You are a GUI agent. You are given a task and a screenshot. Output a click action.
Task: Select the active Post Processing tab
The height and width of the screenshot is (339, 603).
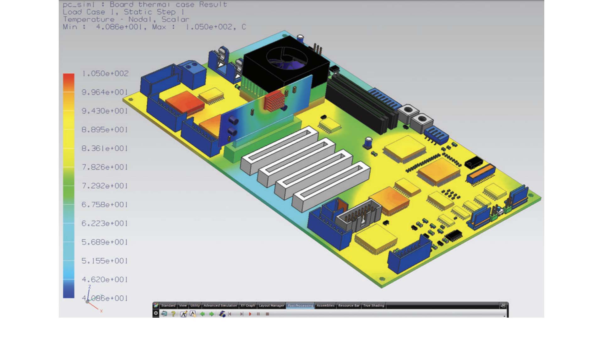(301, 305)
